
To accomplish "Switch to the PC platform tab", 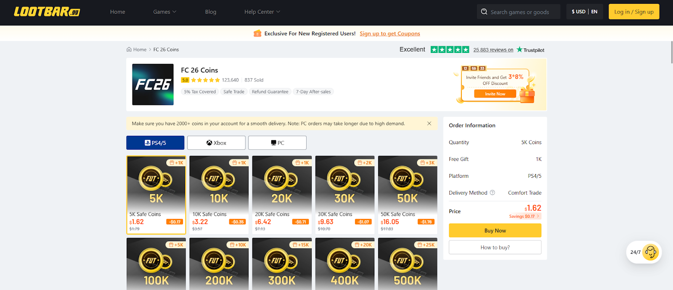I will [x=277, y=143].
